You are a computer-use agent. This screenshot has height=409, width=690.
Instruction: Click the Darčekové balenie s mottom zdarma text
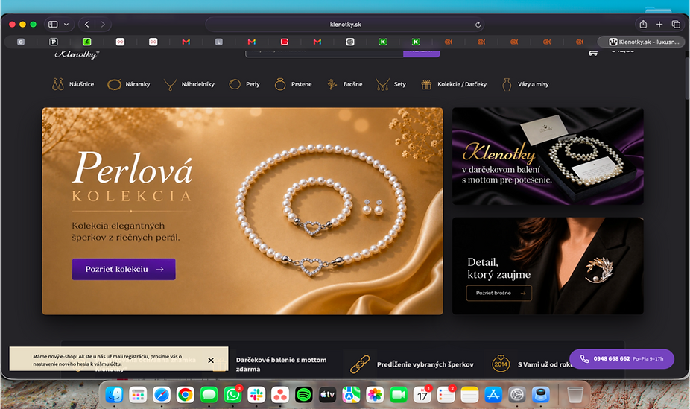pos(281,364)
